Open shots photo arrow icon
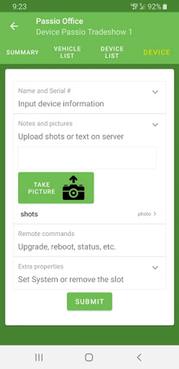Viewport: 179px width, 369px height. pyautogui.click(x=154, y=214)
